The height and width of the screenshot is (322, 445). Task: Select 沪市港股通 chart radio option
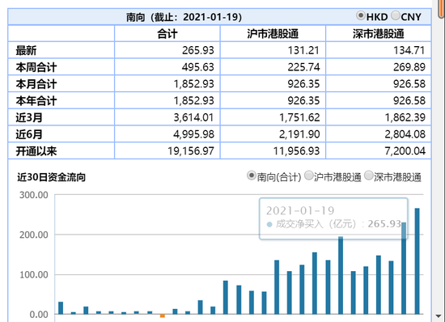(x=309, y=176)
